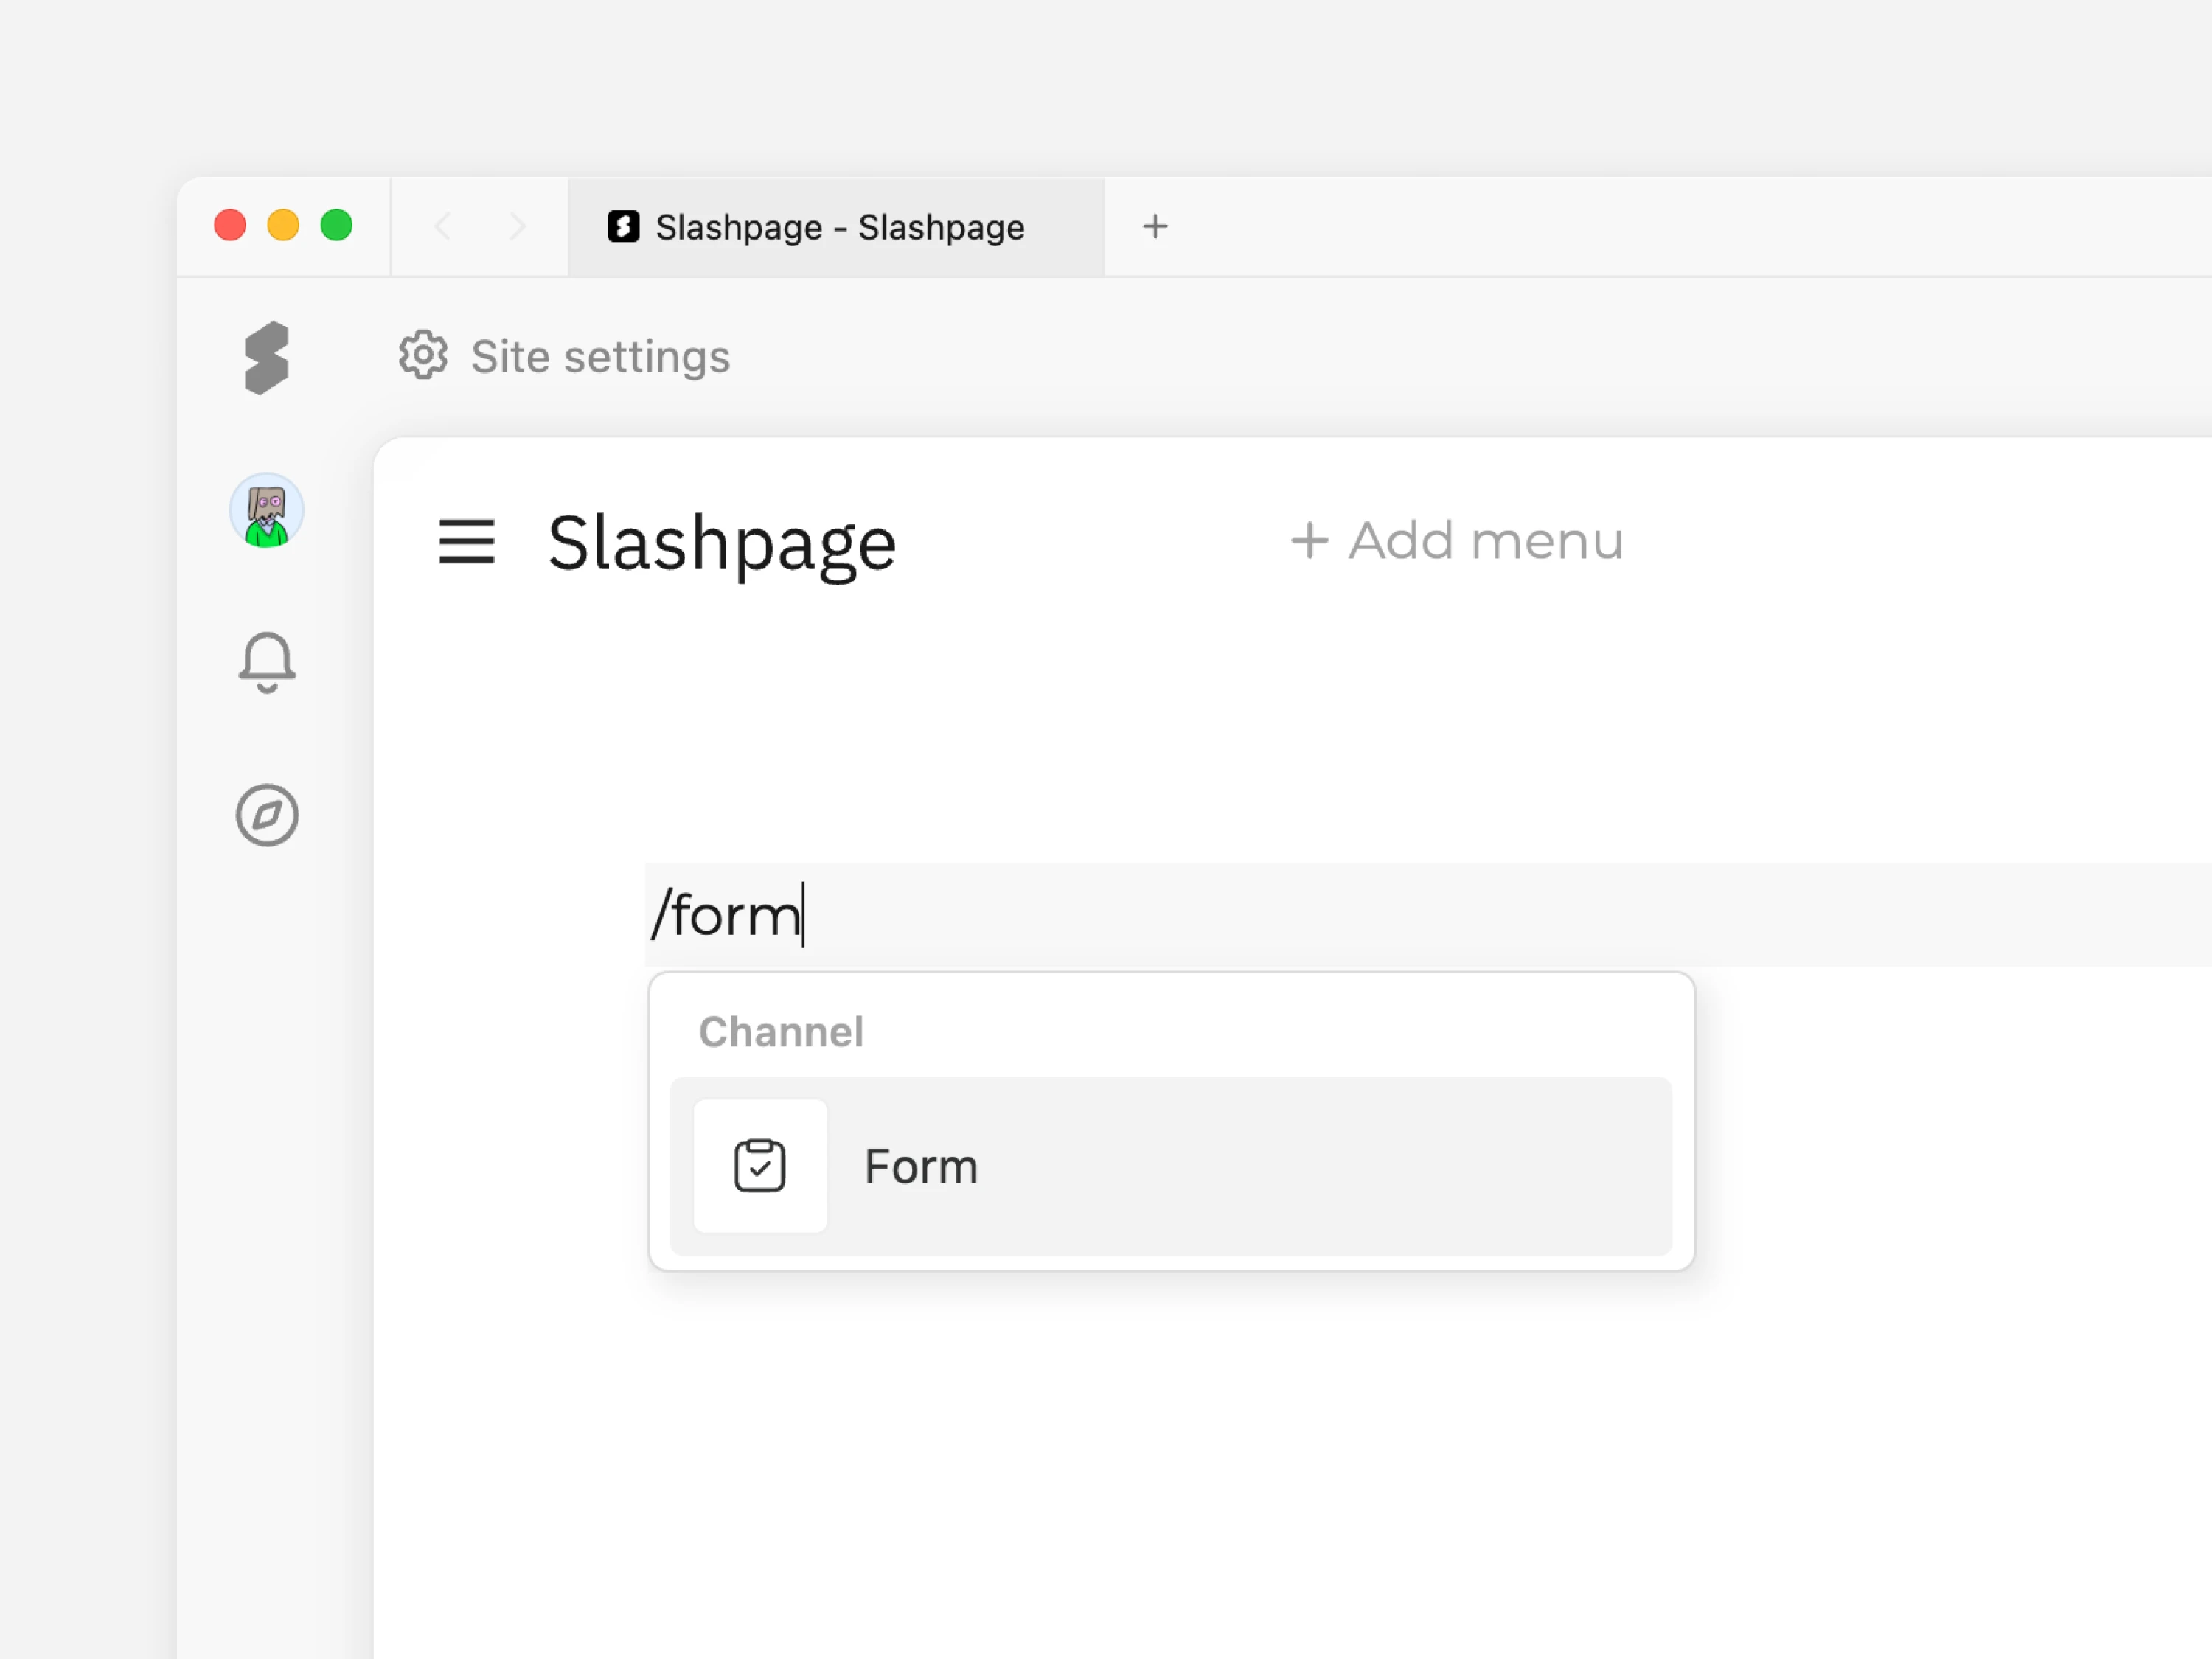Click Add menu
The height and width of the screenshot is (1659, 2212).
[x=1457, y=541]
